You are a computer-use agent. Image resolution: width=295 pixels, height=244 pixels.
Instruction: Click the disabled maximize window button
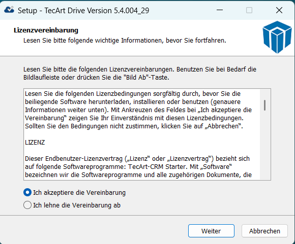coord(249,10)
